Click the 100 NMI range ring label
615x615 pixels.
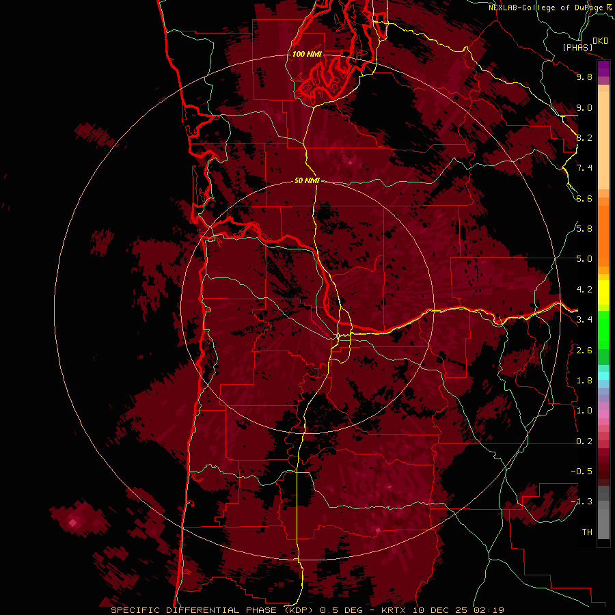pos(307,54)
